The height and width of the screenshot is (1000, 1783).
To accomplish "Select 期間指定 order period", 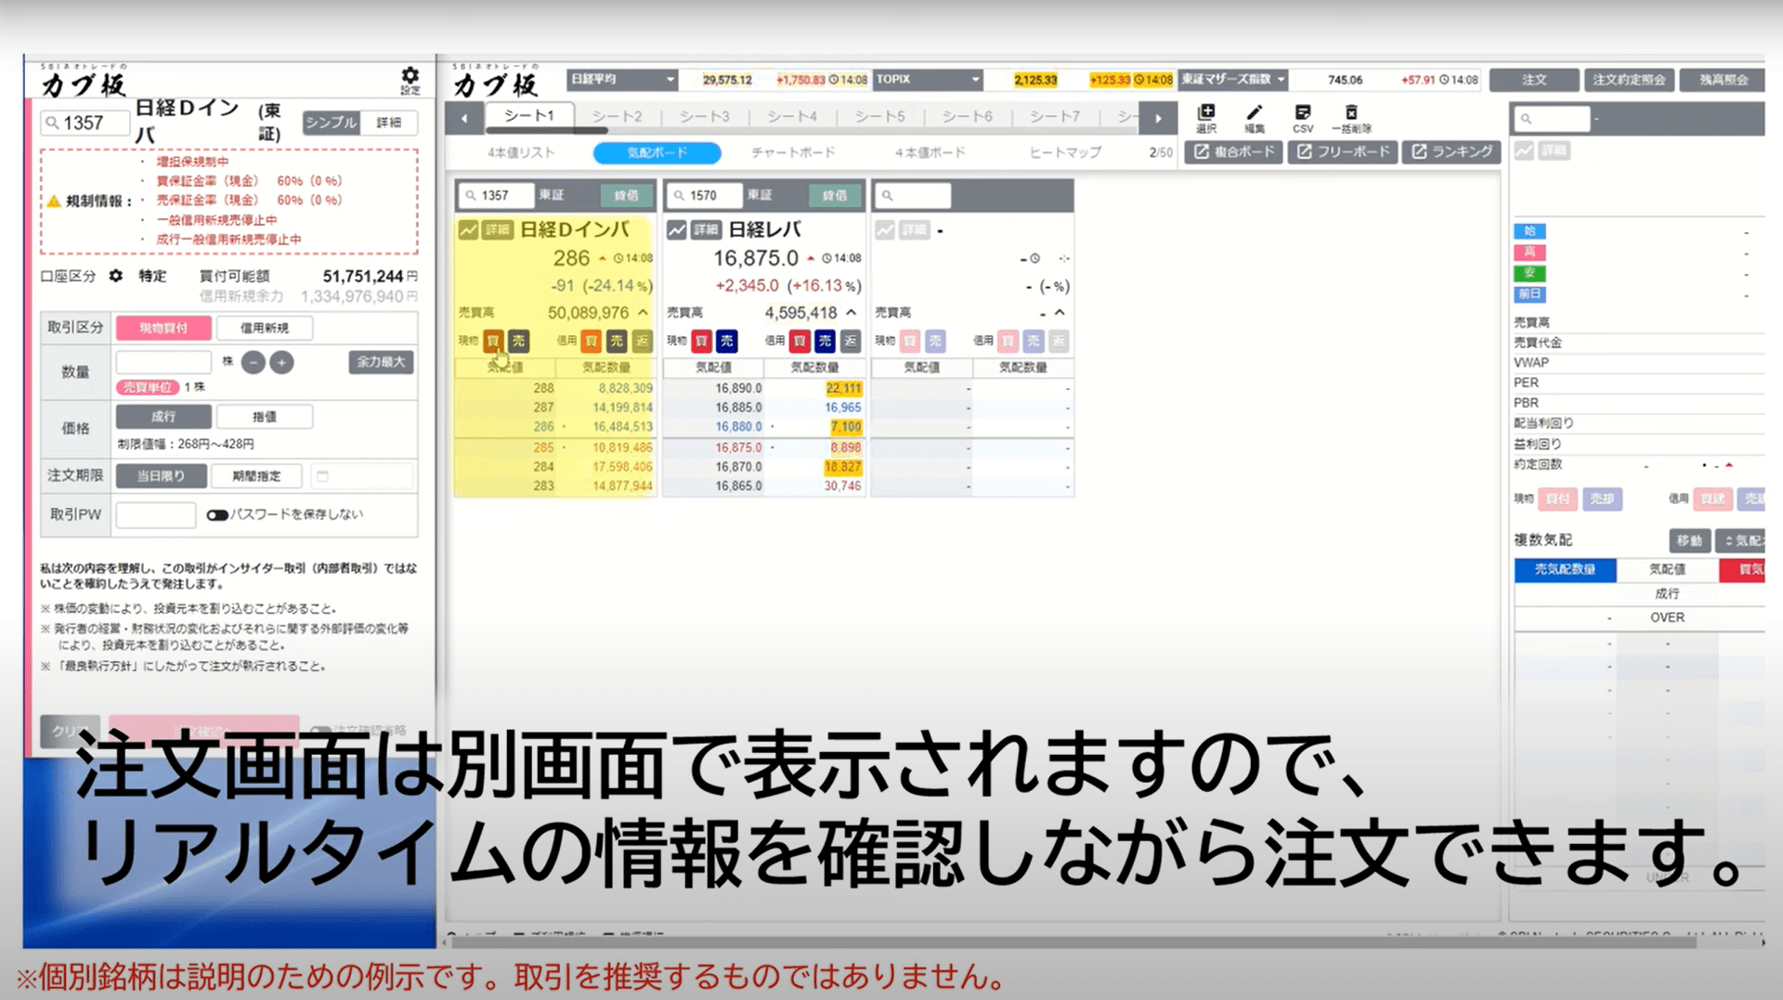I will click(x=257, y=476).
